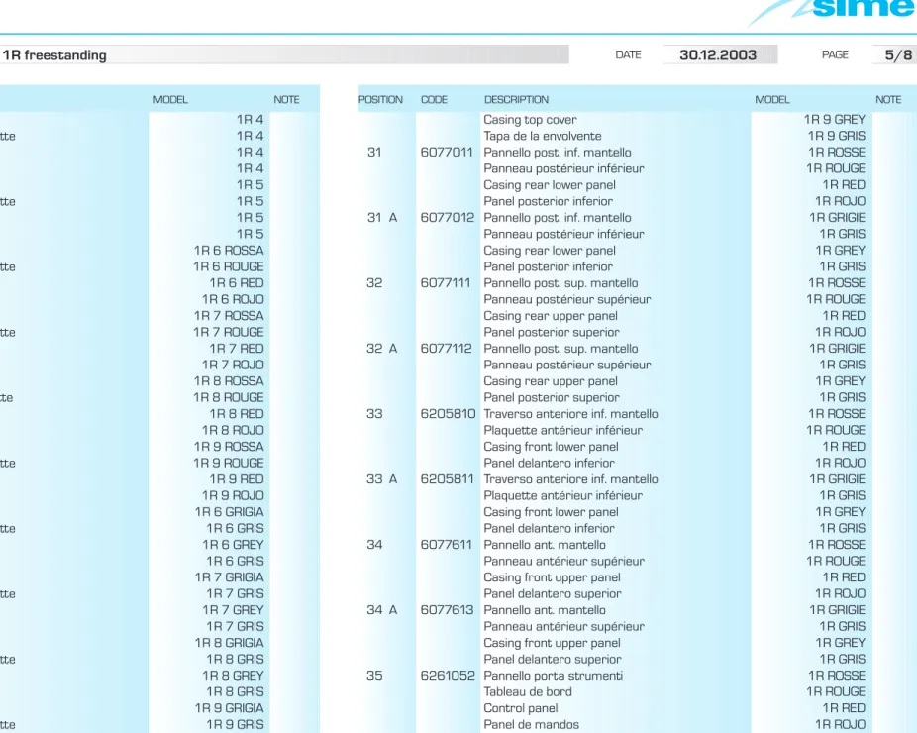Click position 35
The width and height of the screenshot is (917, 733).
[374, 676]
